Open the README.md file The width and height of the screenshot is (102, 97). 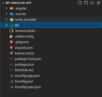(x=24, y=70)
